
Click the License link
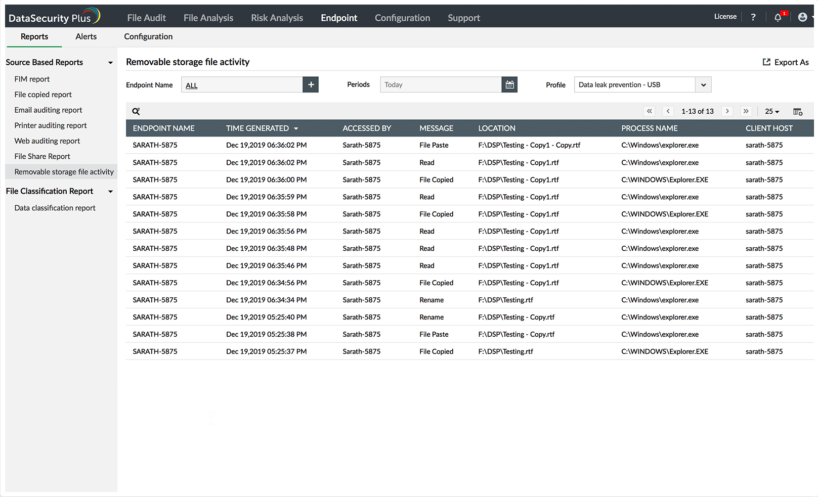[x=725, y=17]
